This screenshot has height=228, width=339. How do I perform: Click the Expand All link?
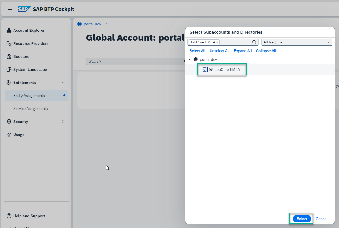click(x=243, y=51)
